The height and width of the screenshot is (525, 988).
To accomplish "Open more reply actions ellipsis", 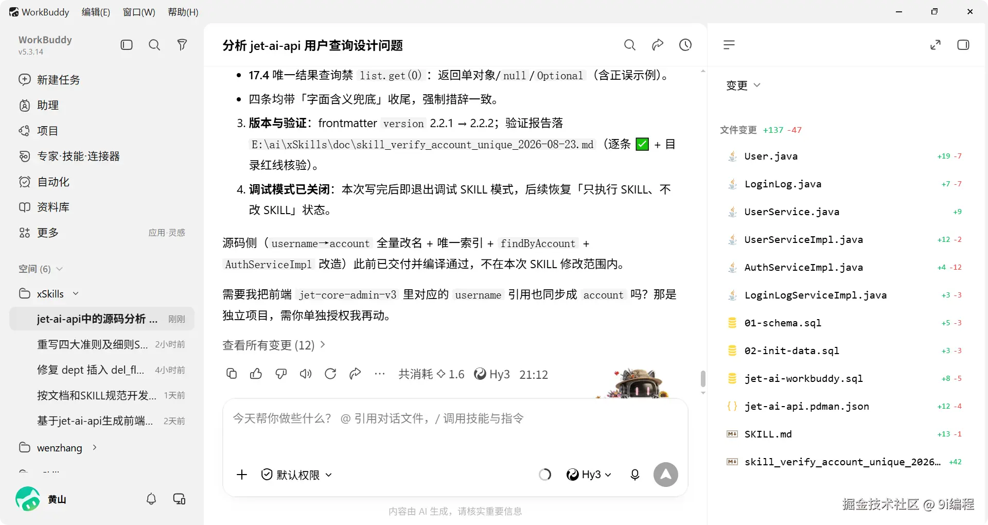I will (x=380, y=374).
